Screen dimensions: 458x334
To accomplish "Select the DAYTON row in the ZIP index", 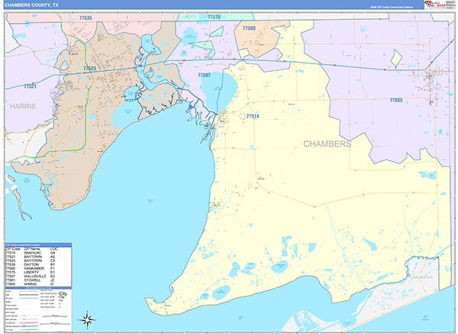I will coord(38,264).
